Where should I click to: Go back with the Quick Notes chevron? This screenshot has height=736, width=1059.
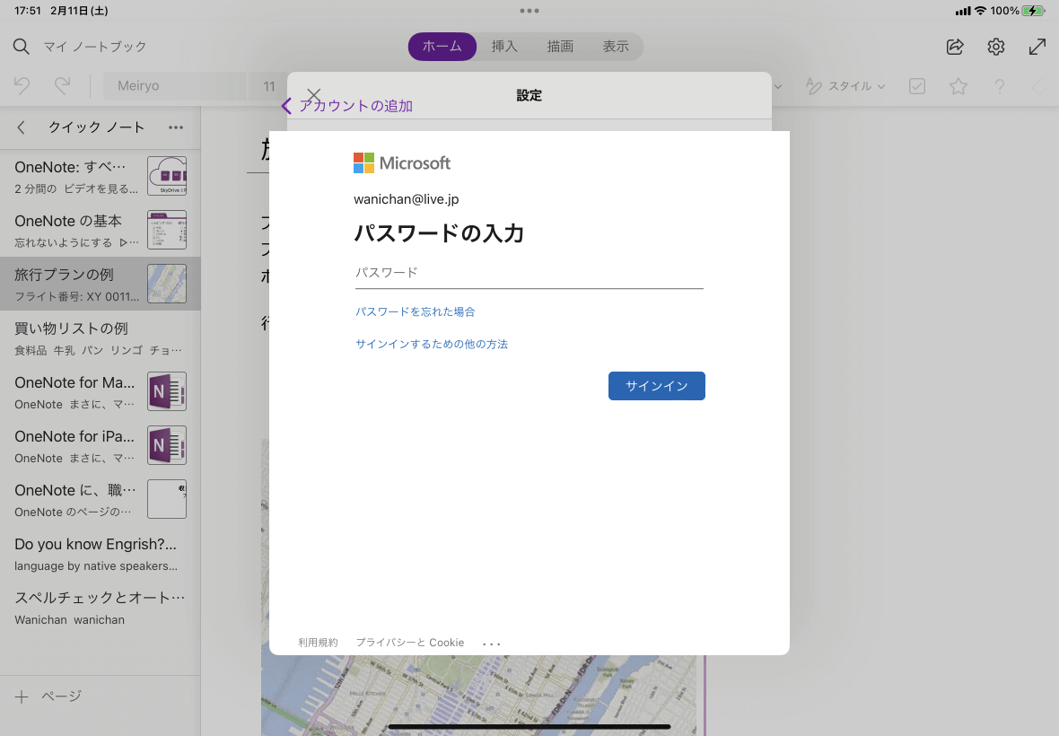(x=21, y=127)
